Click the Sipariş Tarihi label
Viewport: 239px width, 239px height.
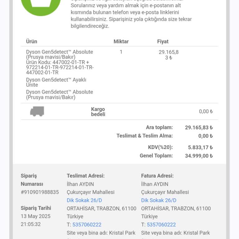click(36, 208)
